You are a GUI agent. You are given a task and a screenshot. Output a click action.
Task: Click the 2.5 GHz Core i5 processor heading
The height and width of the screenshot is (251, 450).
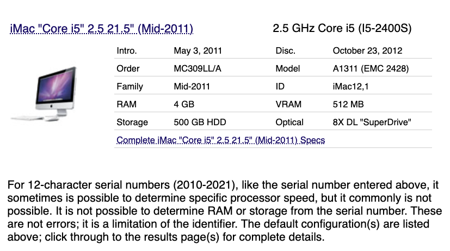(342, 28)
